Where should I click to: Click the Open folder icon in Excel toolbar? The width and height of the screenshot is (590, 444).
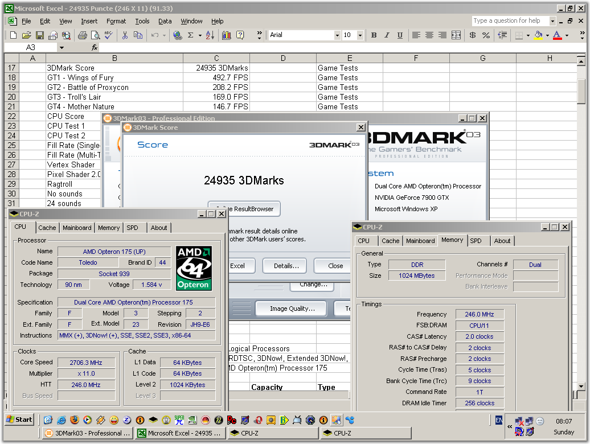tap(26, 35)
